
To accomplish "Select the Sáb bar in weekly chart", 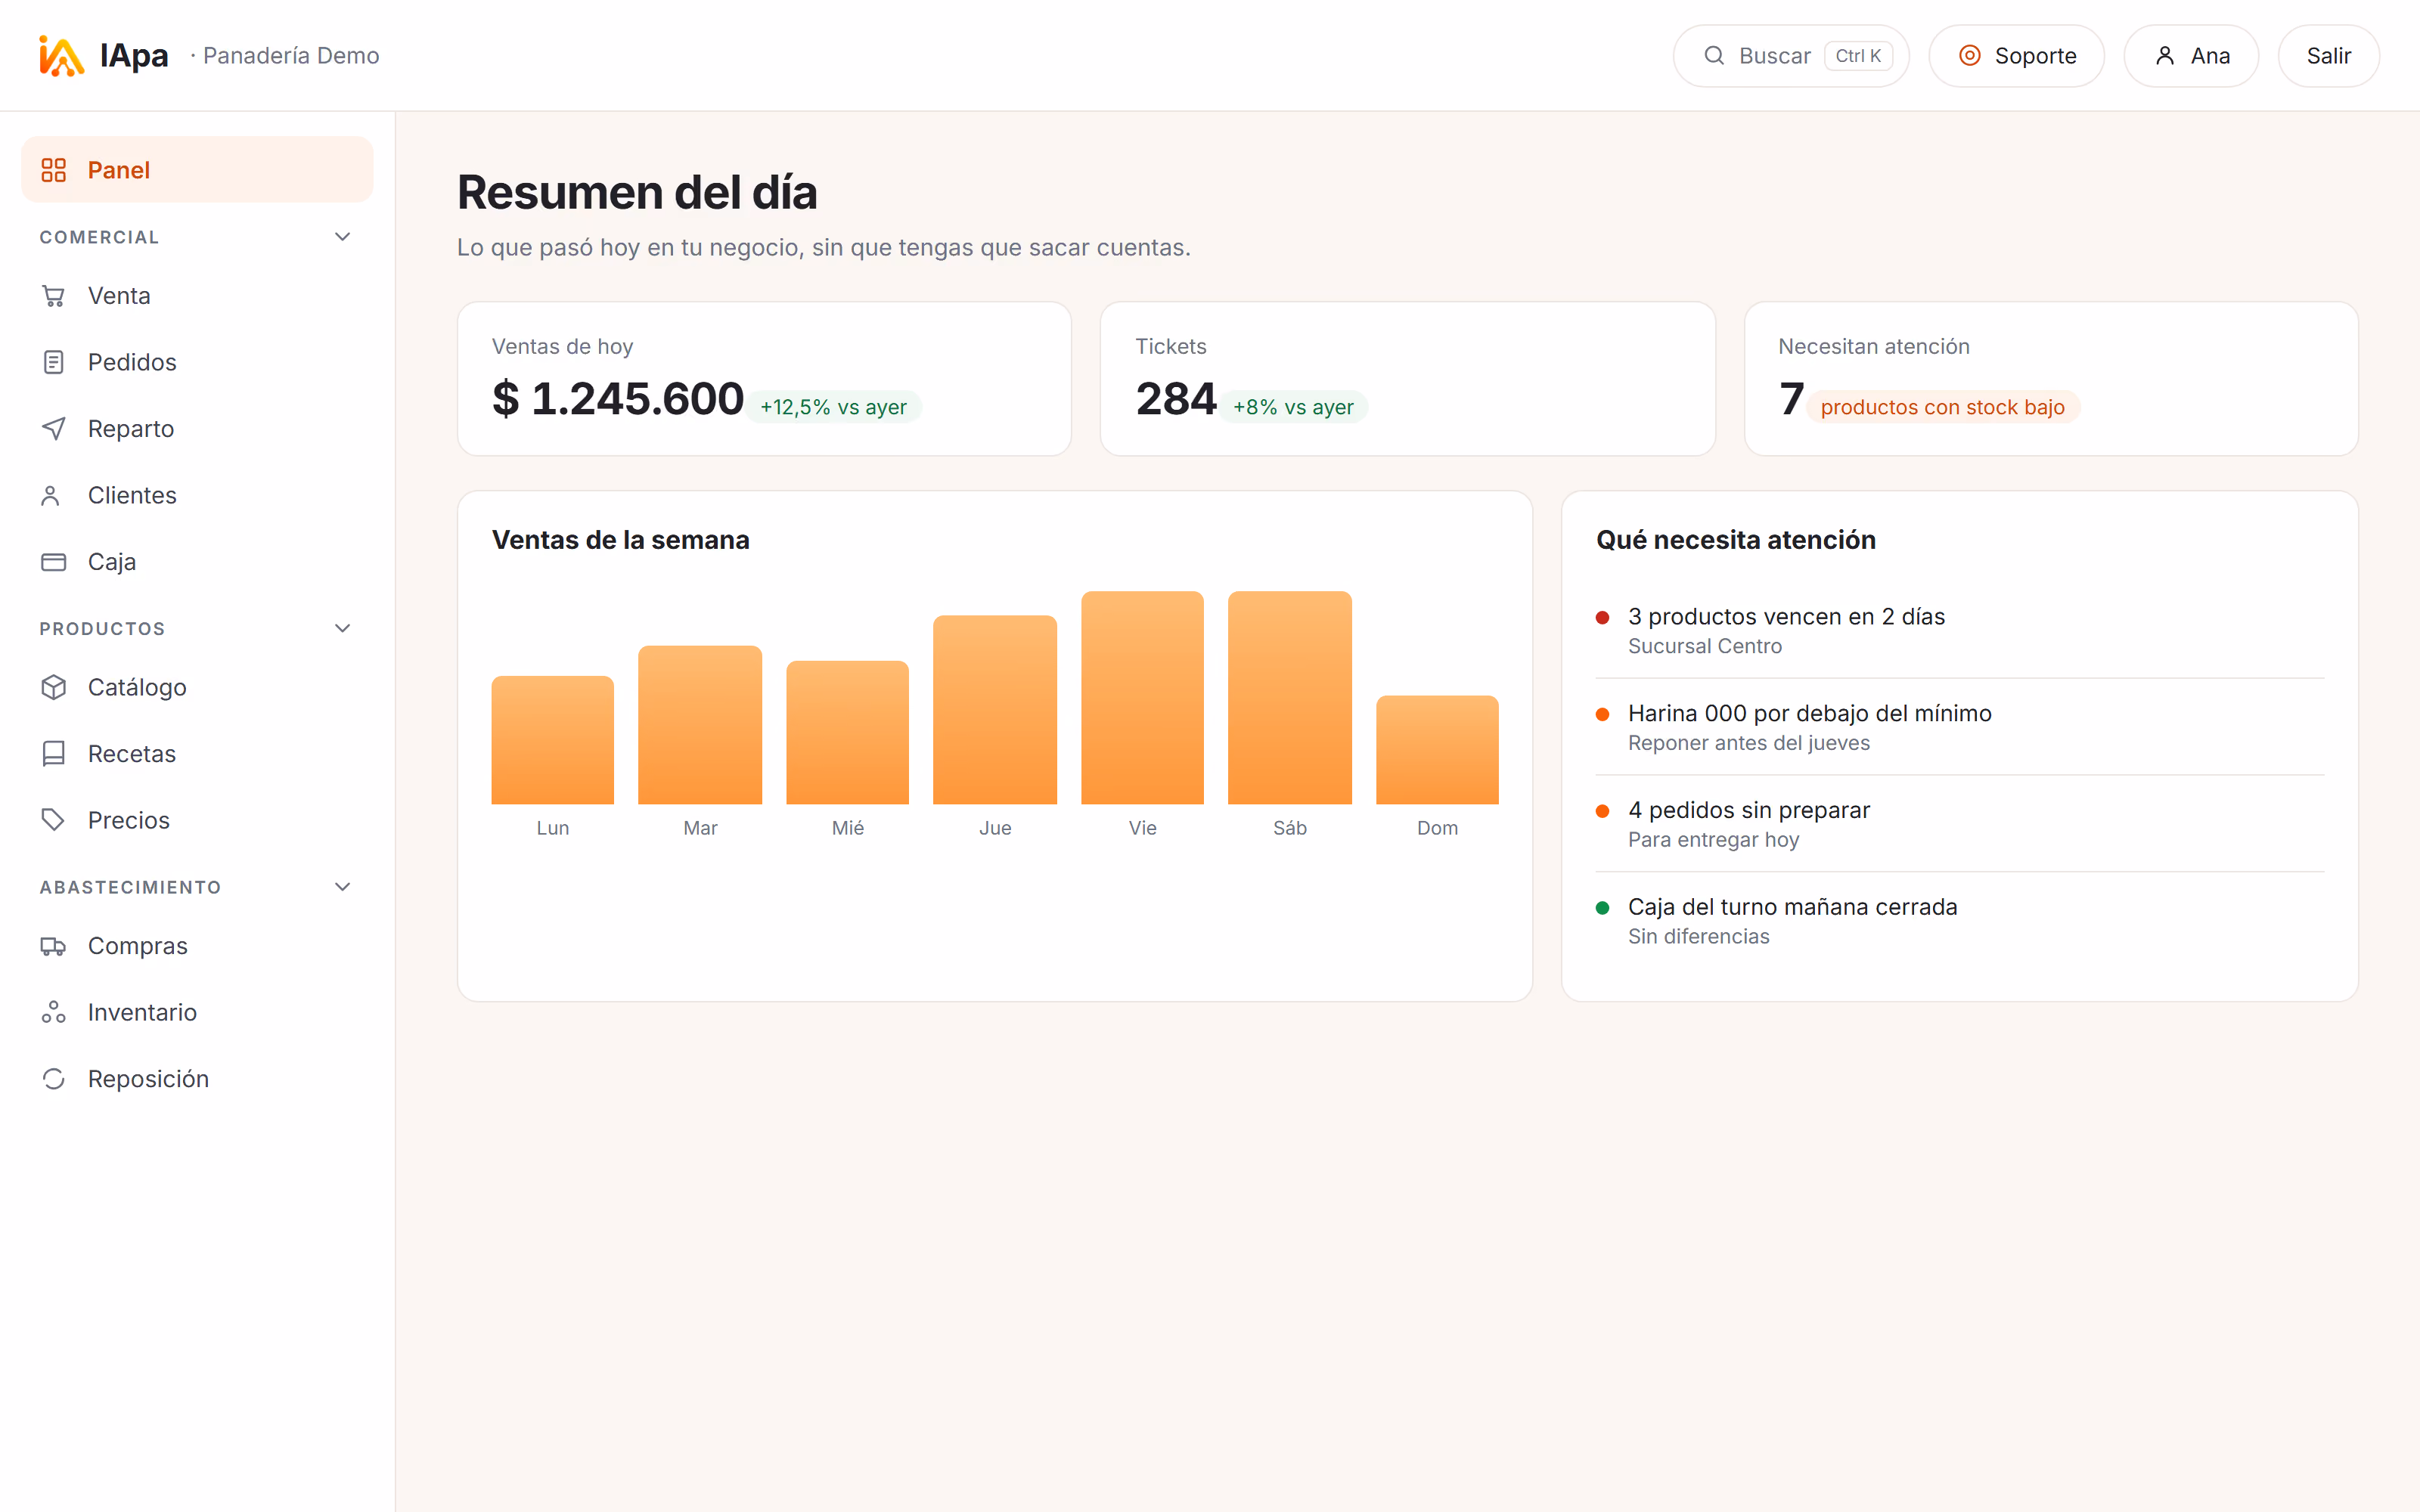I will coord(1290,698).
